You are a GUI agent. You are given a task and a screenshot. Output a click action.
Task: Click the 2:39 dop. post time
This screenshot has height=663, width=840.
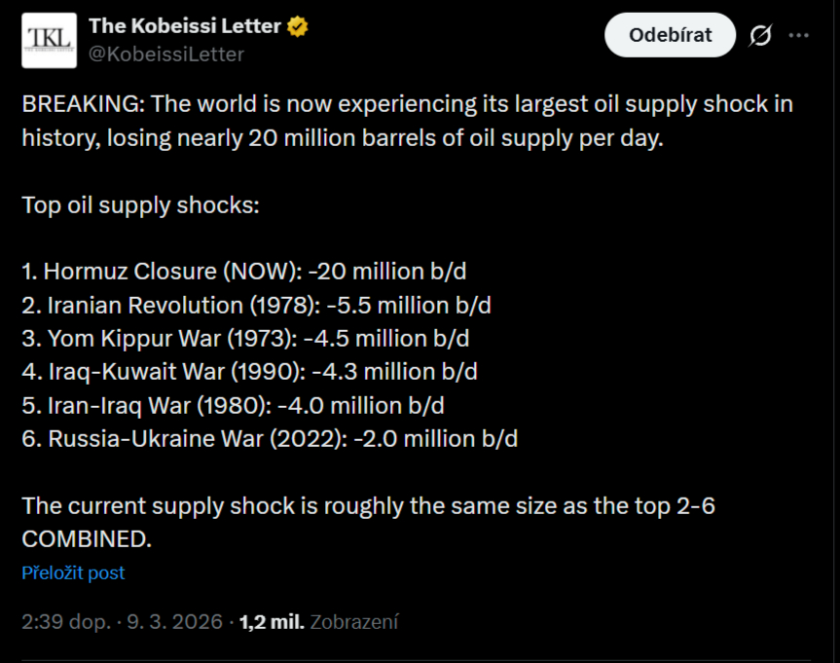tap(66, 621)
